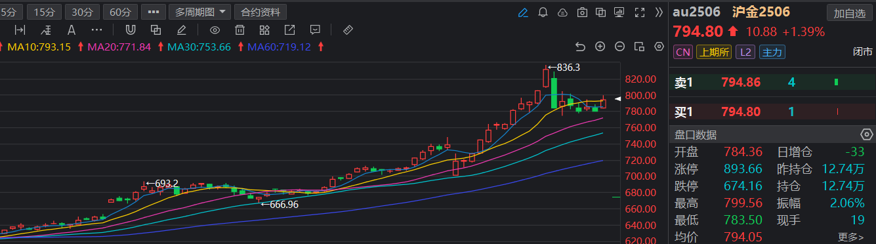Select the pencil edit drawing icon
Image resolution: width=876 pixels, height=244 pixels.
181,30
